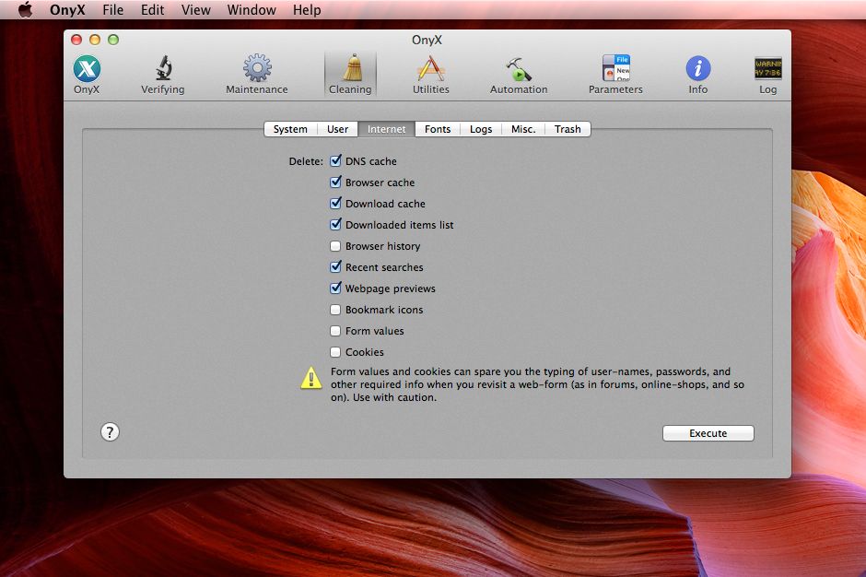Open the Verifying microscope icon

pyautogui.click(x=163, y=68)
